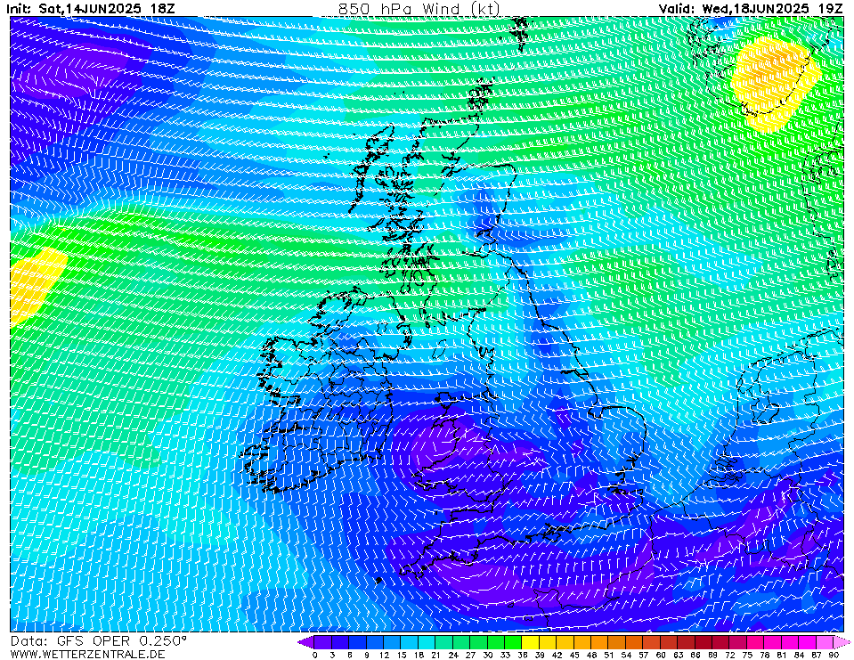
Task: Click the bright green 33–36 kt legend swatch
Action: [x=513, y=642]
